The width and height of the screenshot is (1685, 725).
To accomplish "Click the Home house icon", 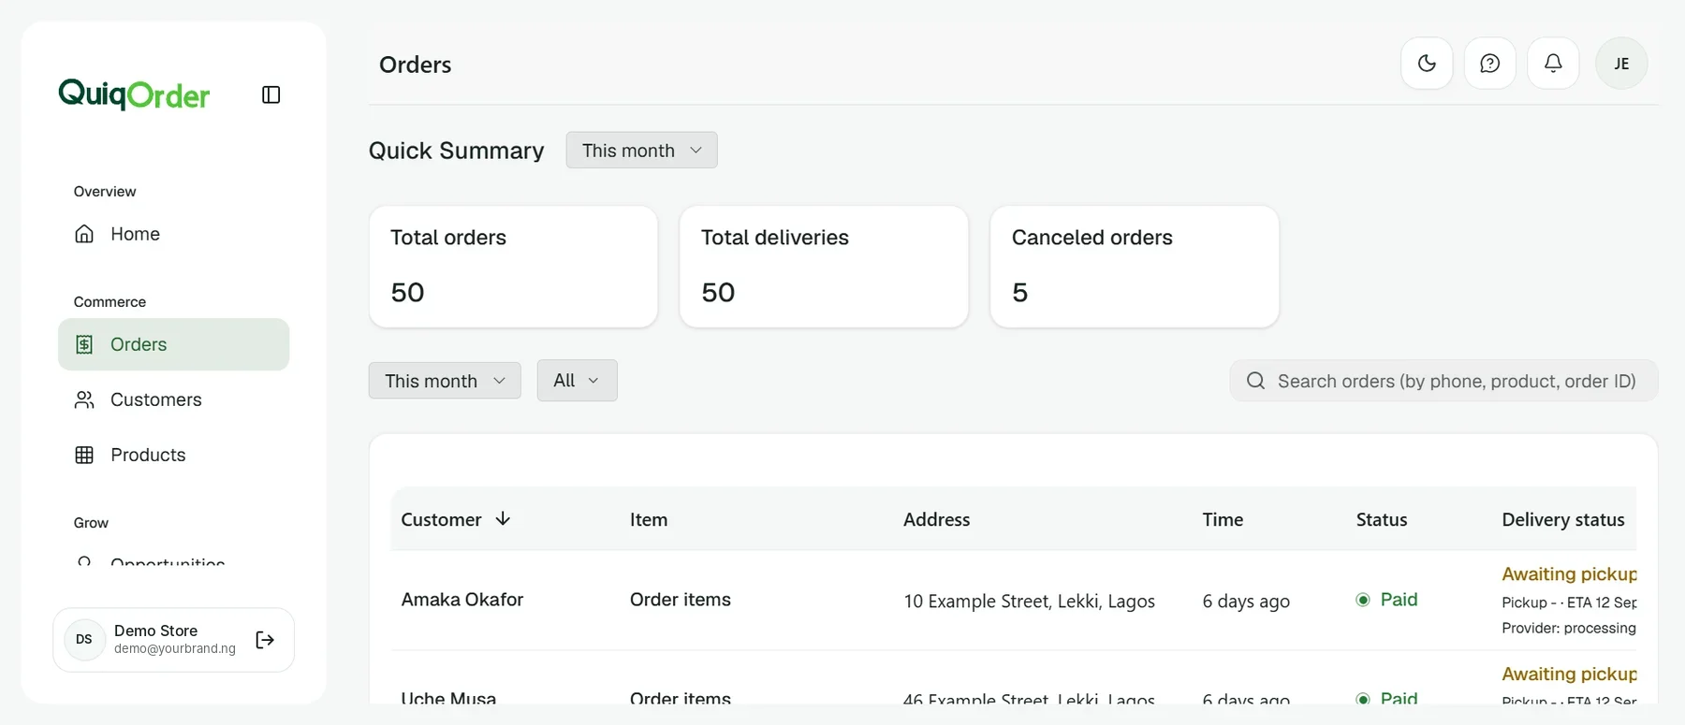I will point(84,234).
